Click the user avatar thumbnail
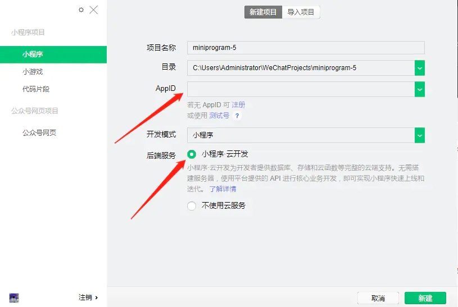This screenshot has width=458, height=307. point(14,297)
